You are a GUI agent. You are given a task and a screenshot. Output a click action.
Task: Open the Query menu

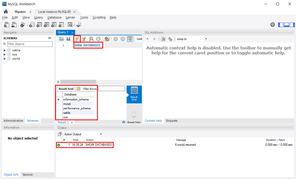39,18
